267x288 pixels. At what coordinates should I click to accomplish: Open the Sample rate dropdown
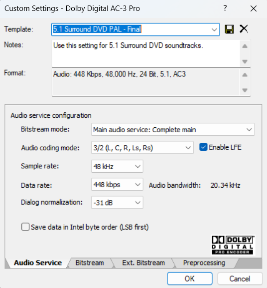[117, 166]
